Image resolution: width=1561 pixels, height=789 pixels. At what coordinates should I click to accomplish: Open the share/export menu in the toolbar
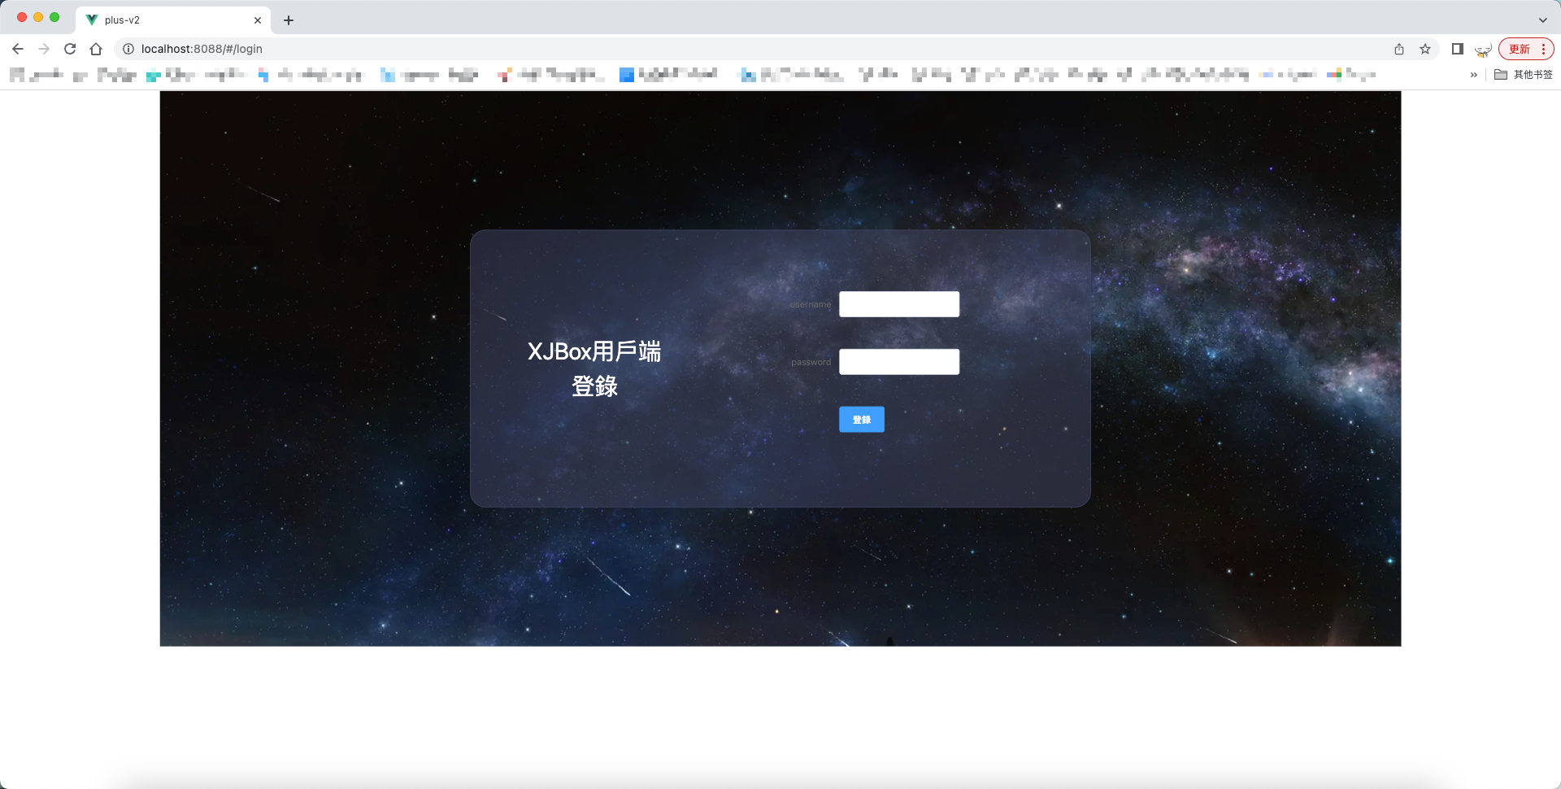pyautogui.click(x=1399, y=49)
